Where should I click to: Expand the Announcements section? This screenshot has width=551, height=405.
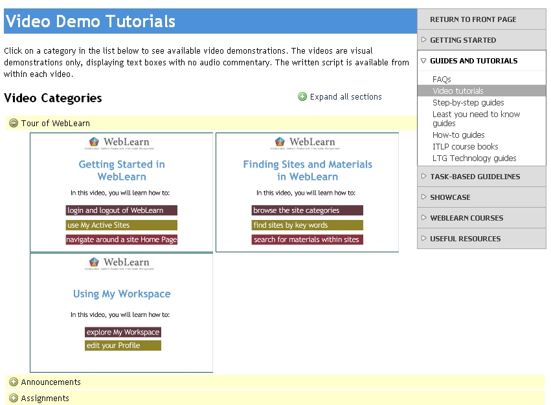(14, 382)
